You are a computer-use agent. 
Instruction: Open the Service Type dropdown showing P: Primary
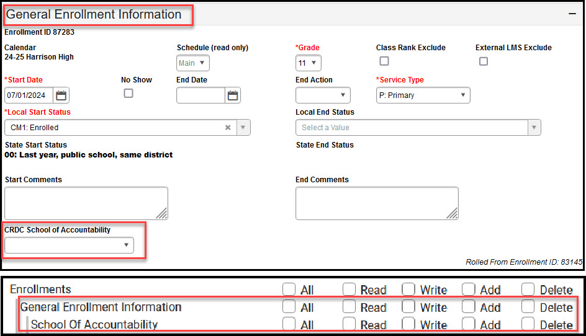pyautogui.click(x=423, y=95)
